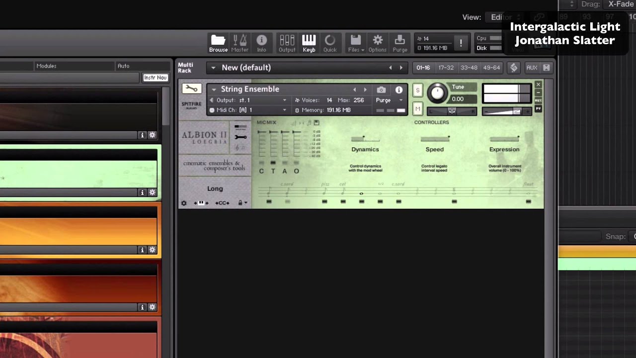636x358 pixels.
Task: Toggle AUX sends in the rack header
Action: point(532,68)
